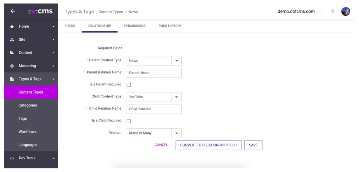
Task: Click the Cancel link
Action: point(161,145)
